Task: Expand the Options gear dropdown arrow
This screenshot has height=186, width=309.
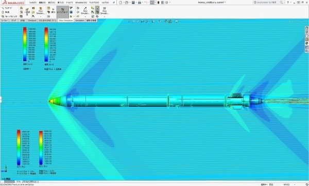Action: [x=169, y=3]
